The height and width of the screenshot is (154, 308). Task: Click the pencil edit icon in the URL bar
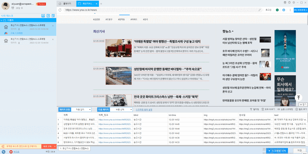coord(260,10)
